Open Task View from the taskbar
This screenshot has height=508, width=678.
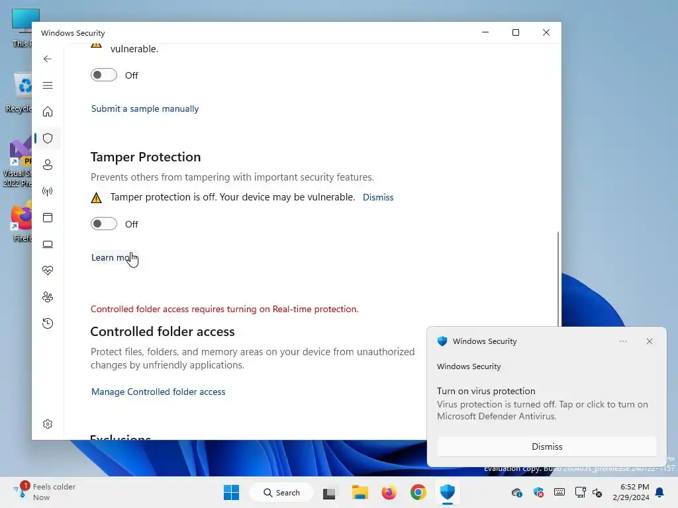tap(329, 492)
